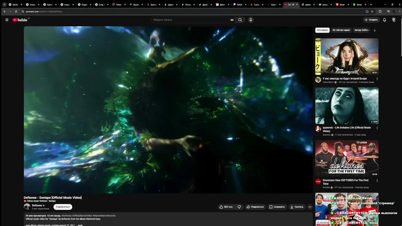This screenshot has height=226, width=402.
Task: Start voice search with the microphone icon
Action: (251, 20)
